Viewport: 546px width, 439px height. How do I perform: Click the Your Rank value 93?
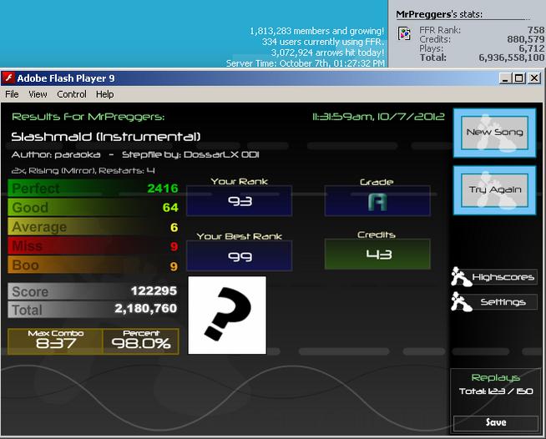pyautogui.click(x=240, y=201)
